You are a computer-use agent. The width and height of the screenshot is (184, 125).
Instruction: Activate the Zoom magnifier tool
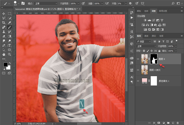coord(9,54)
